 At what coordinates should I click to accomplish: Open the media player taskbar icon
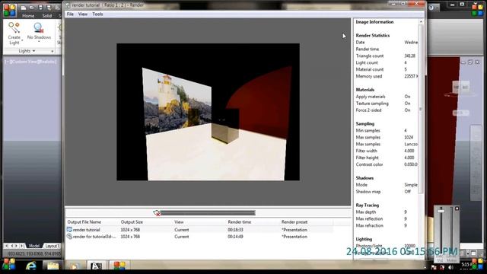74,266
